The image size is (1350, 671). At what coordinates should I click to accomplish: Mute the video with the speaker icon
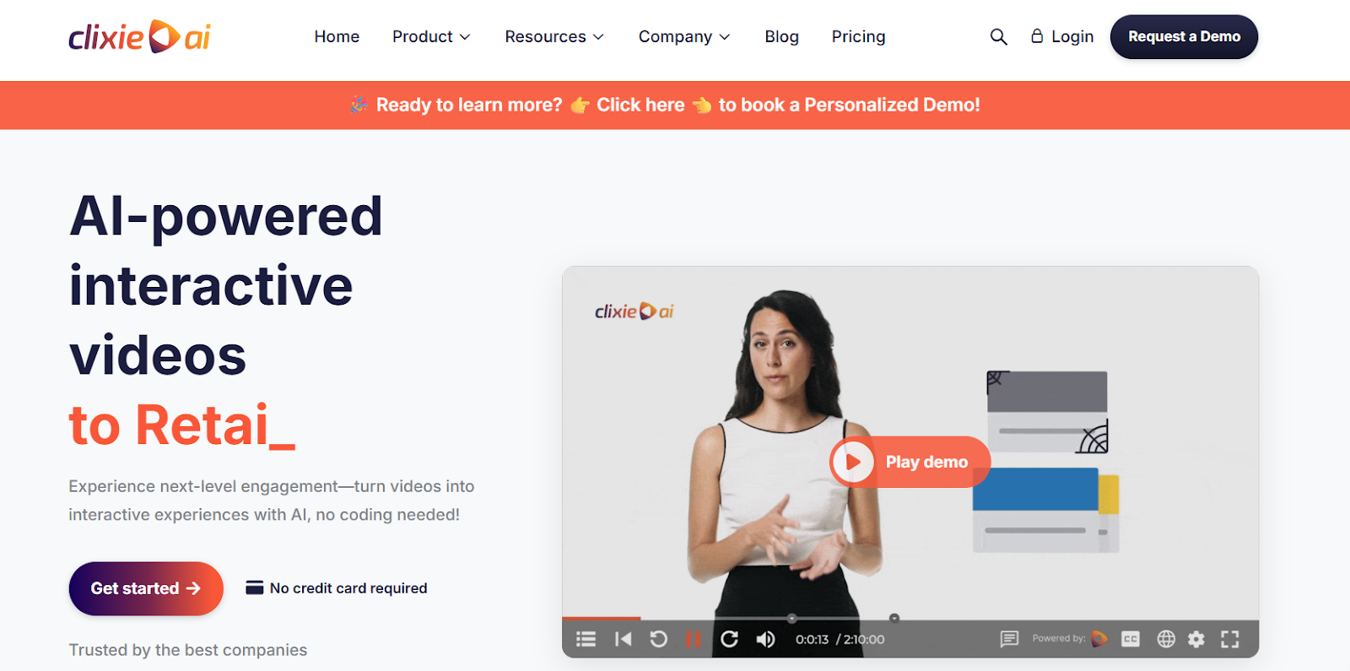click(x=765, y=639)
